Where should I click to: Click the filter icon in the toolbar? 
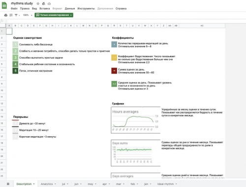point(16,15)
